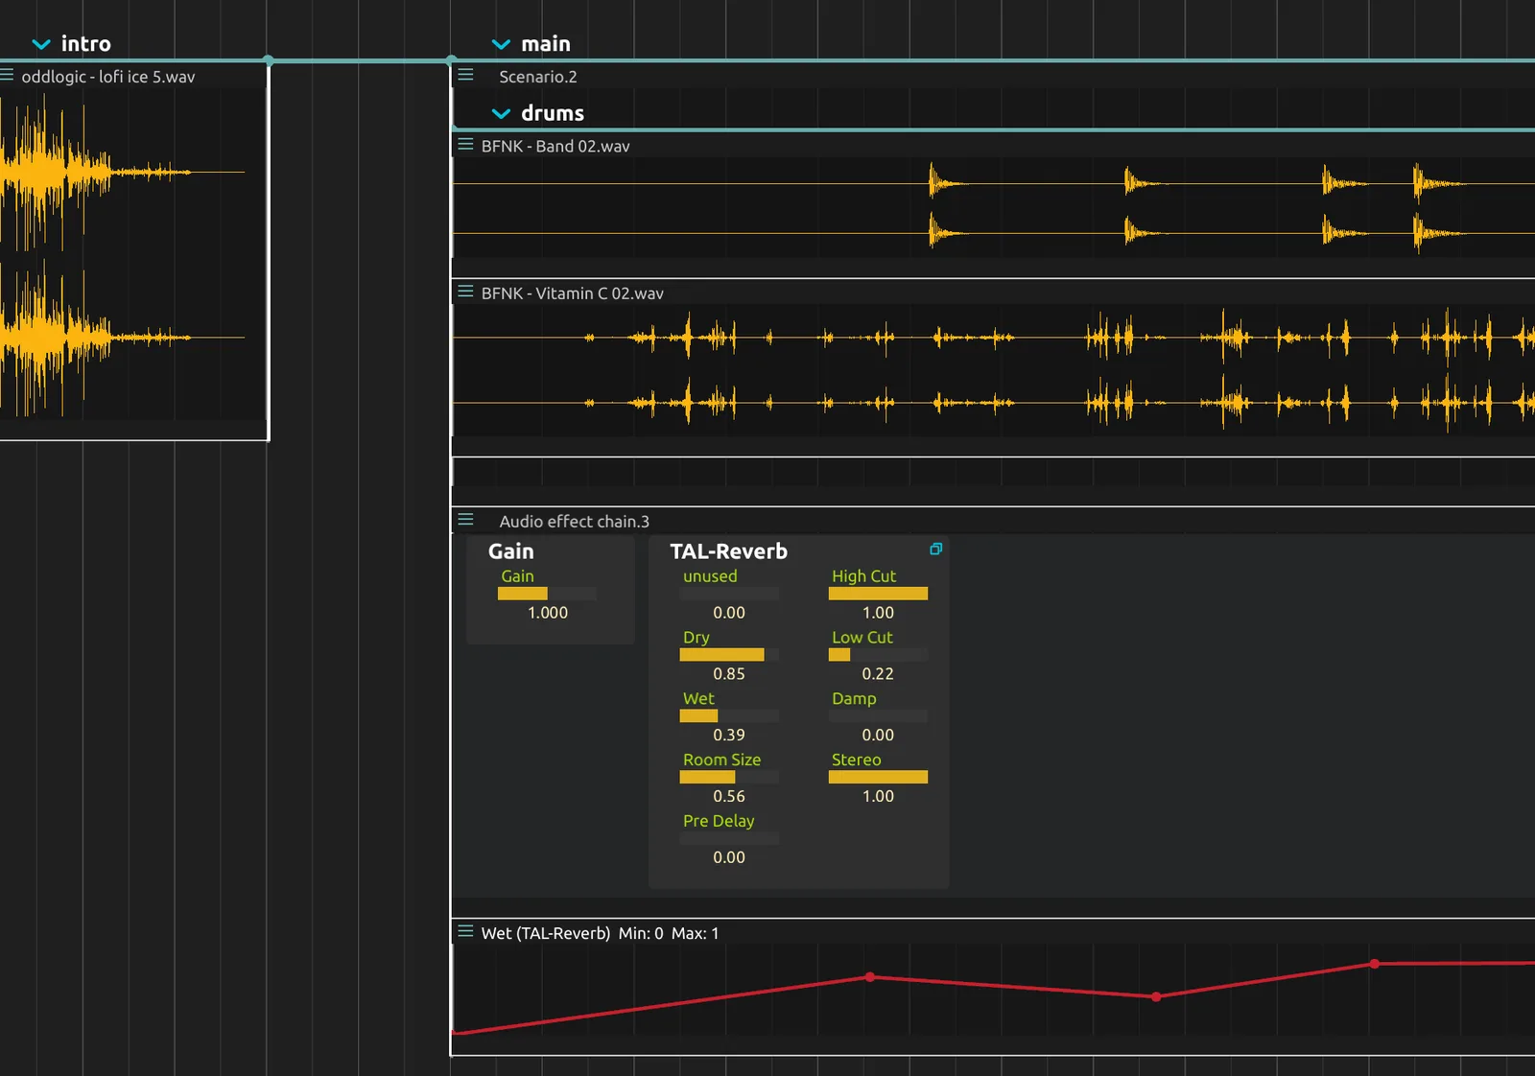This screenshot has width=1535, height=1076.
Task: Collapse the drums interval chevron
Action: [x=501, y=113]
